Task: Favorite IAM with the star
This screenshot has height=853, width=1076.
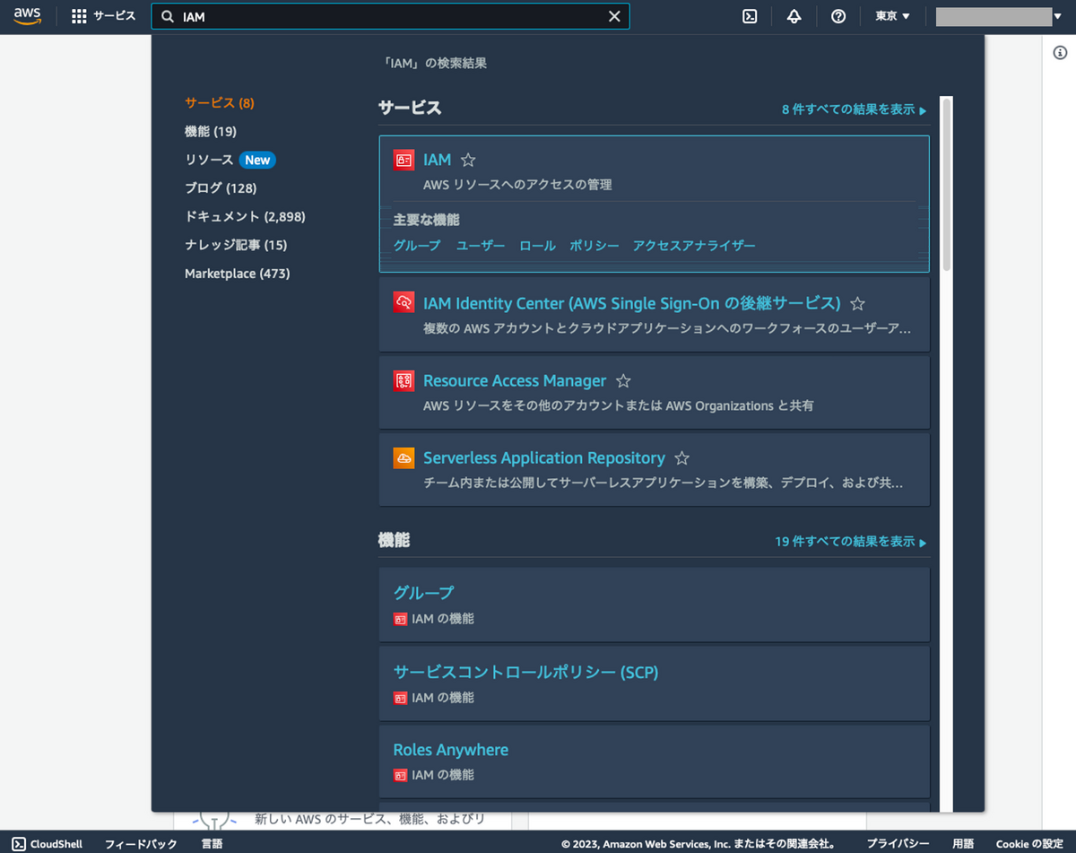Action: pos(468,161)
